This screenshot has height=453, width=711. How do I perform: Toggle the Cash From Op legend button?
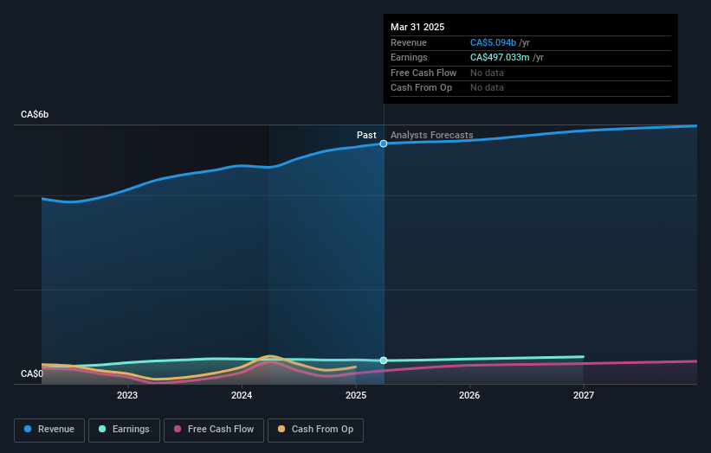pos(315,430)
